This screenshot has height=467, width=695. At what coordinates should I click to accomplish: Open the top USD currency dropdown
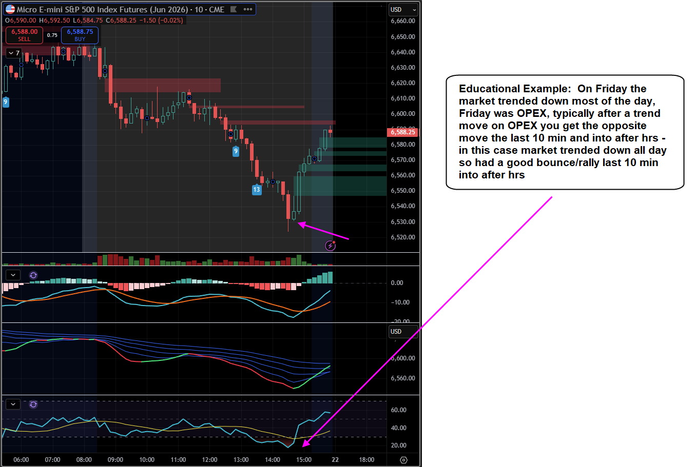(403, 10)
